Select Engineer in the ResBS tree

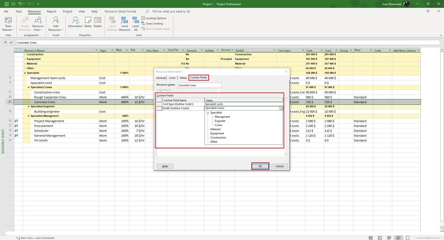click(220, 121)
